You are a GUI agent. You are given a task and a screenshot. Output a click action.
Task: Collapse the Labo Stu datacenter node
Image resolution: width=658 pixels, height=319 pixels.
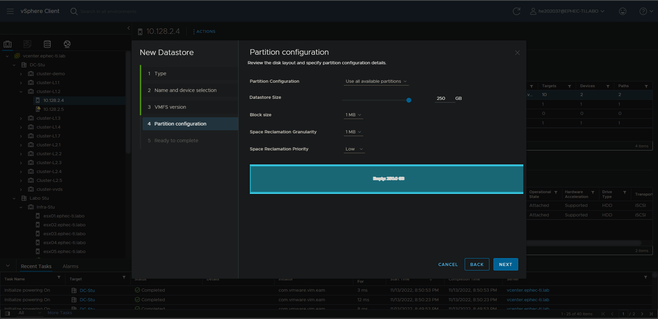point(14,198)
